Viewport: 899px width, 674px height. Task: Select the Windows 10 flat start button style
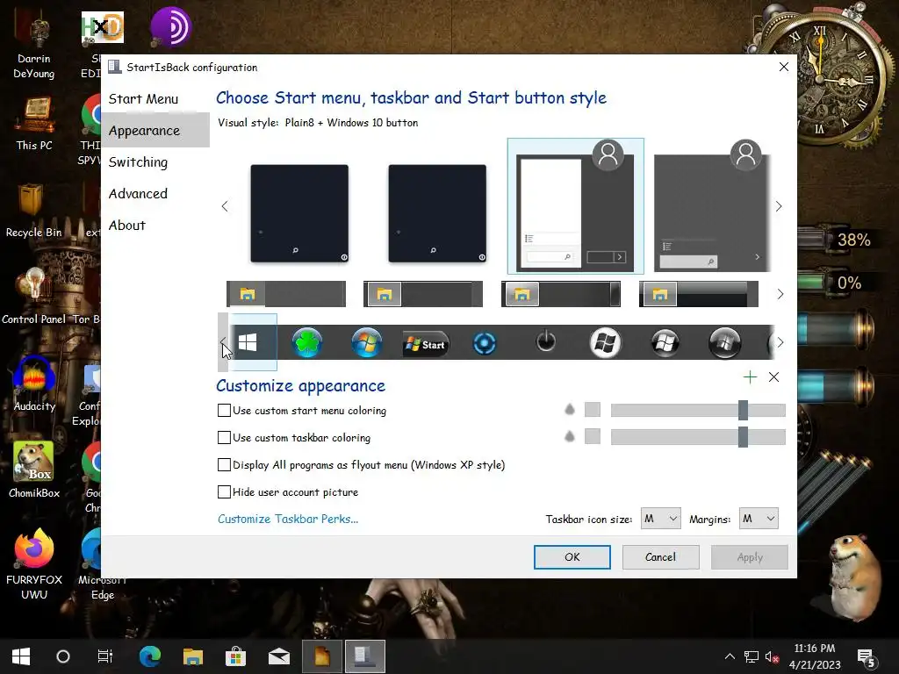(x=248, y=343)
